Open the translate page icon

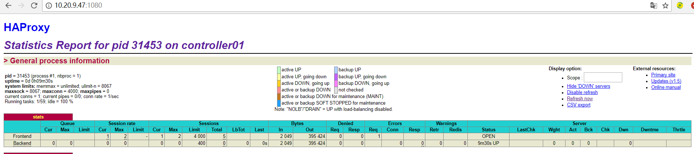point(653,5)
